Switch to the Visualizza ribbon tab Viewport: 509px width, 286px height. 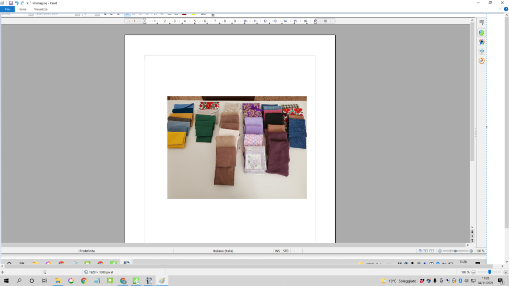tap(41, 9)
